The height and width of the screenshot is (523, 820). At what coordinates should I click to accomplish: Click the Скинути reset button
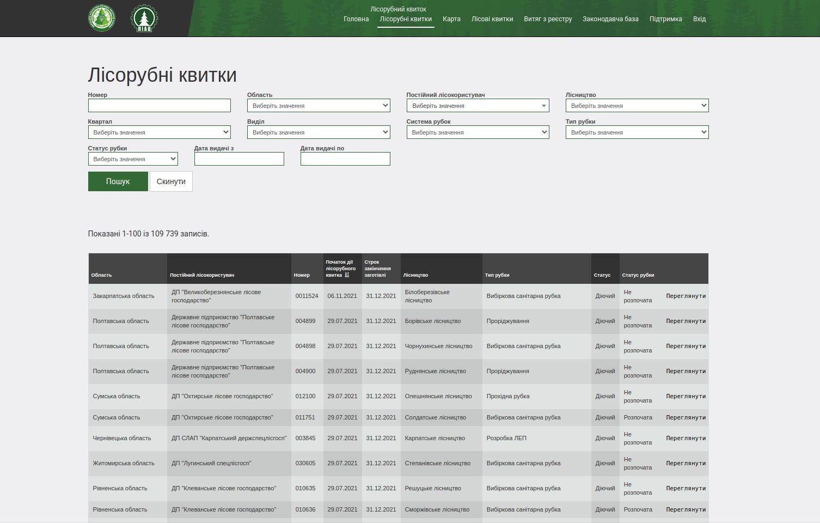[x=171, y=181]
